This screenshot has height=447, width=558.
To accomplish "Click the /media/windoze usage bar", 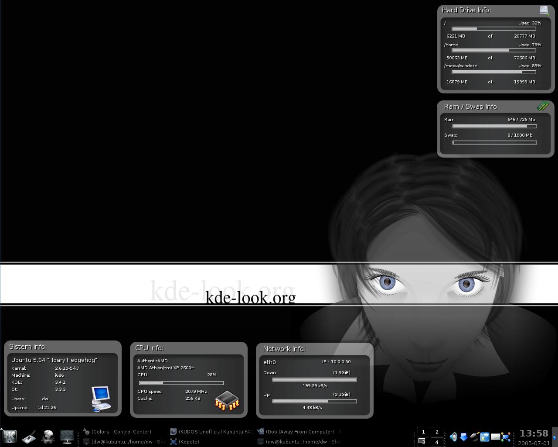I will click(x=493, y=72).
